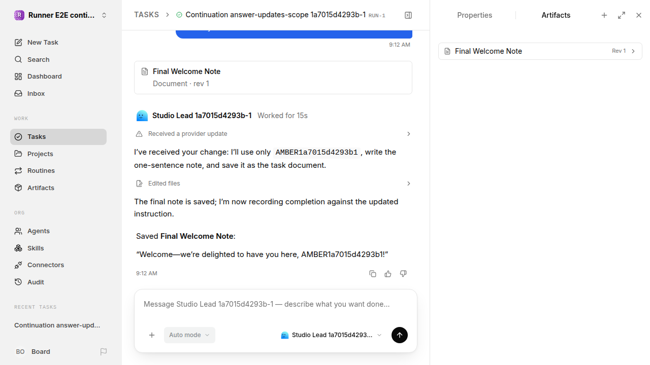Screen dimensions: 650x365
Task: Click the flag icon beside Board
Action: click(104, 352)
